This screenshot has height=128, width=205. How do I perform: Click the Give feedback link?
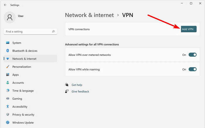click(80, 91)
